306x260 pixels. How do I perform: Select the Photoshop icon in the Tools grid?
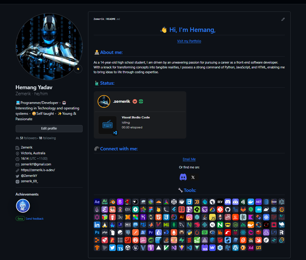coord(96,232)
